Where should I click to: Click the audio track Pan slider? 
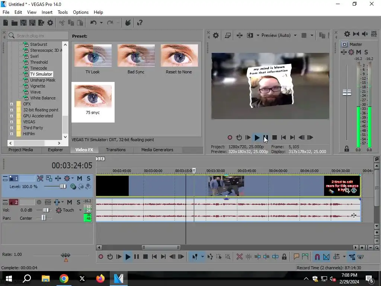pos(44,218)
